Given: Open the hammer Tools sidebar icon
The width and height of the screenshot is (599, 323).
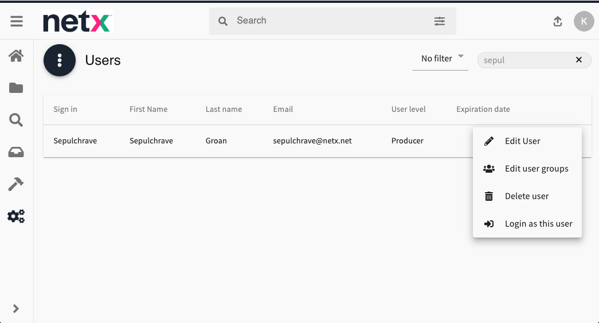Looking at the screenshot, I should point(16,184).
